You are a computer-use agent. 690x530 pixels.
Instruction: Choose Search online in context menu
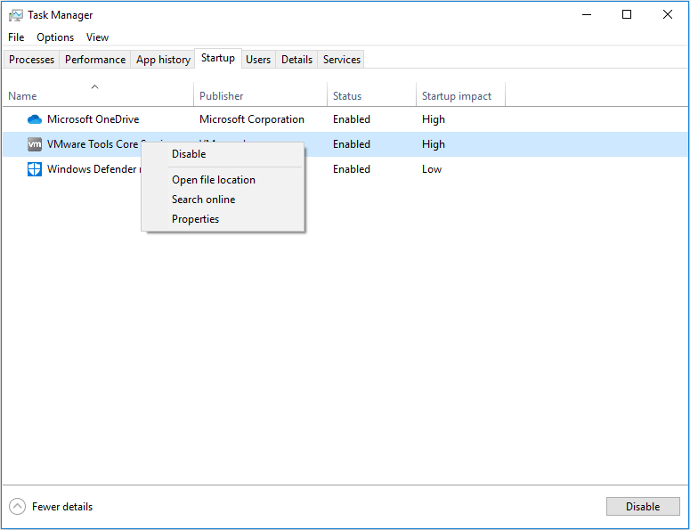(223, 200)
